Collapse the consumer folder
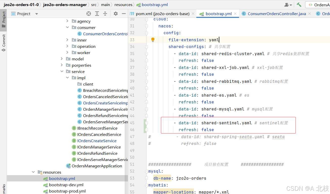This screenshot has width=330, height=194. coord(67,27)
